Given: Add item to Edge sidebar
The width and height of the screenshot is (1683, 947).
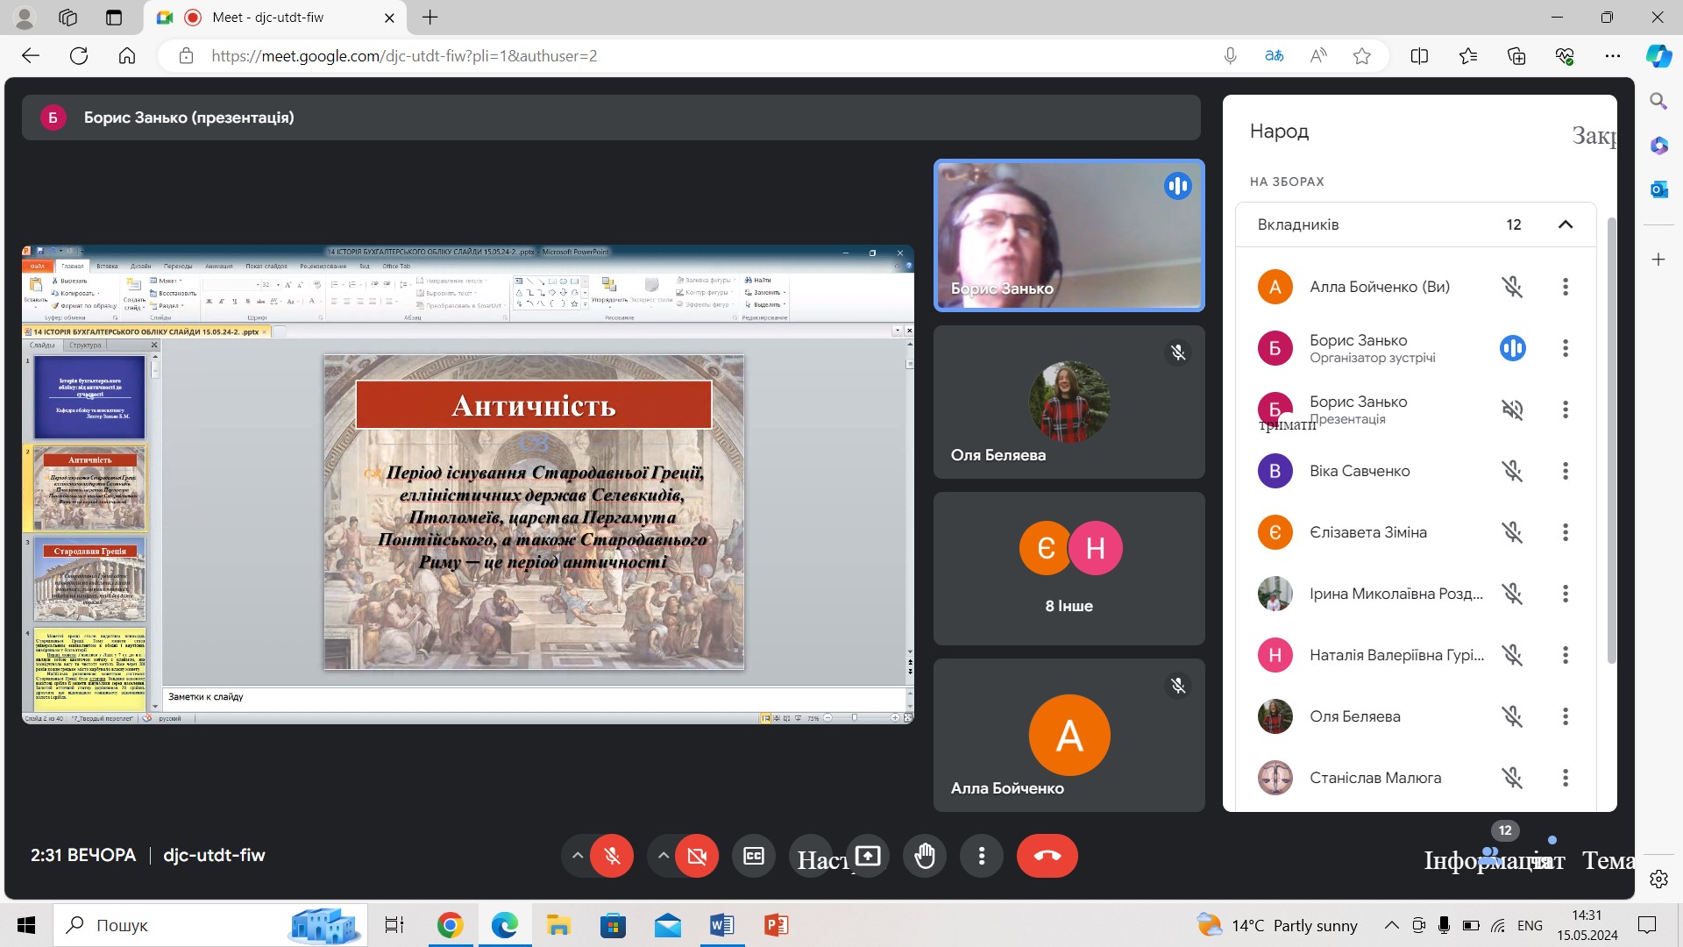Looking at the screenshot, I should [x=1658, y=260].
